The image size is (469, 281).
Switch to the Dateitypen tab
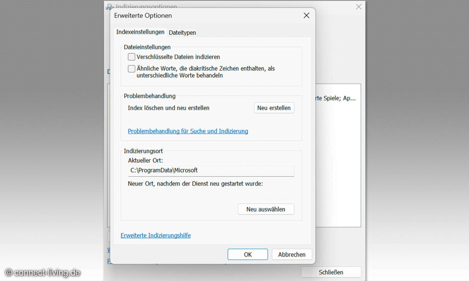(182, 32)
